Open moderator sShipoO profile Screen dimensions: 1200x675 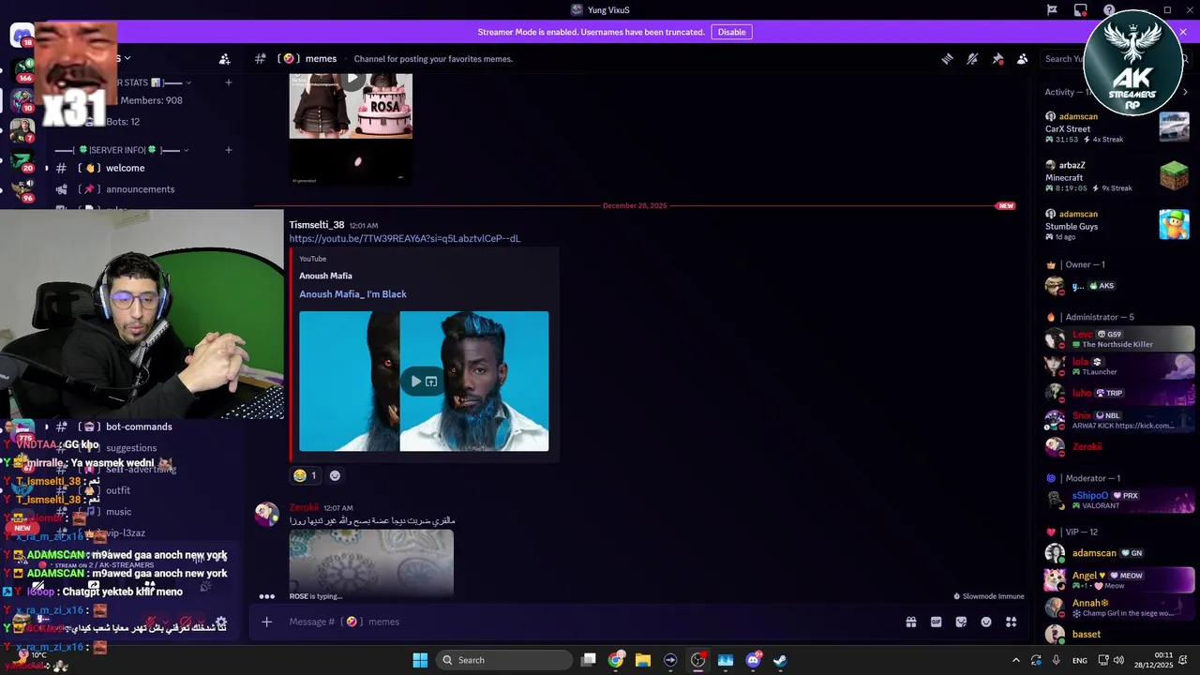(x=1117, y=501)
